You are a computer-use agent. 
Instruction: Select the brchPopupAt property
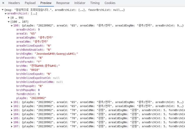click(30, 86)
